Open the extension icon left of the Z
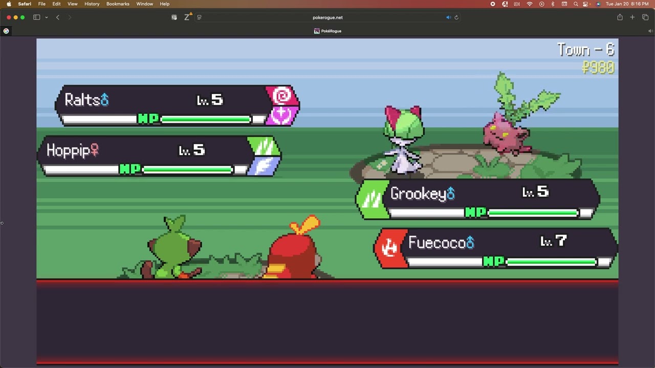655x368 pixels. pyautogui.click(x=174, y=17)
